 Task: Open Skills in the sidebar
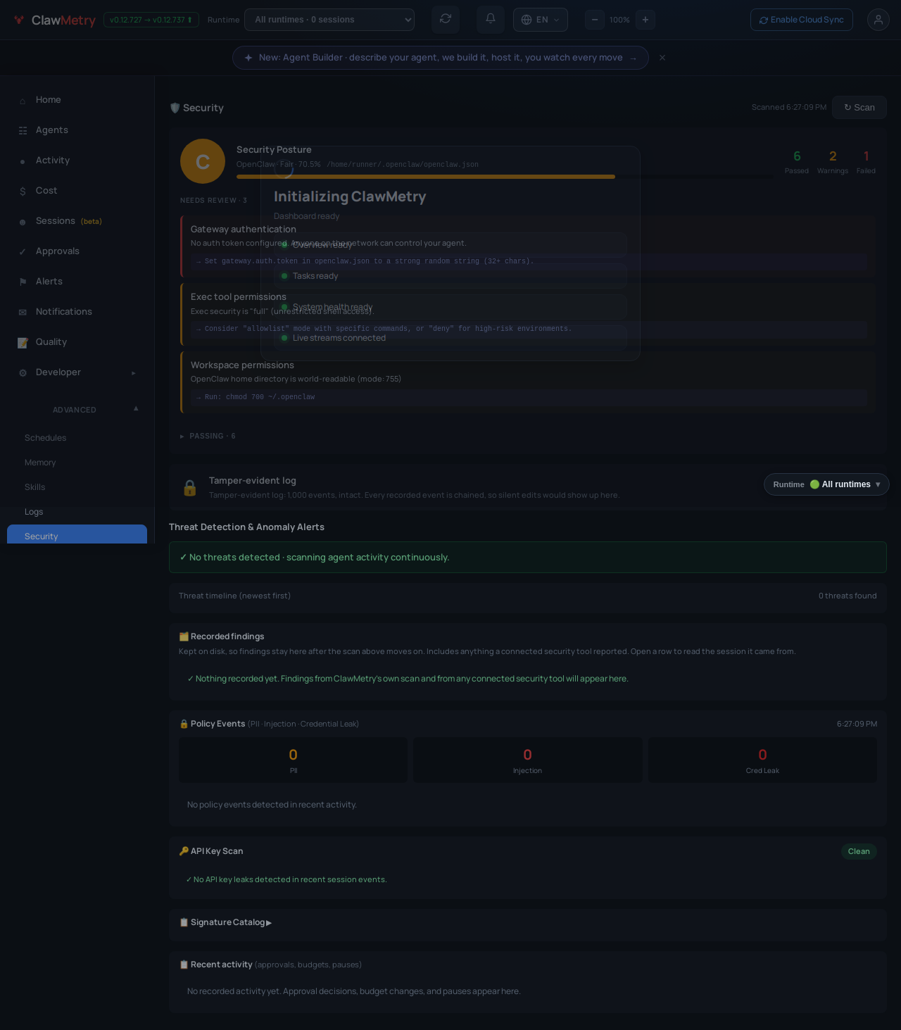tap(34, 487)
